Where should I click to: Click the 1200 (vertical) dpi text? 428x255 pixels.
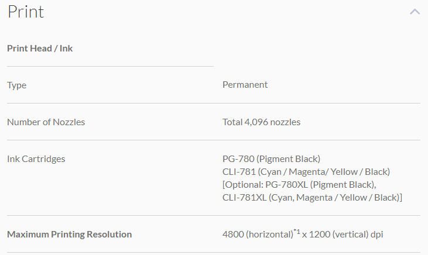coord(346,235)
